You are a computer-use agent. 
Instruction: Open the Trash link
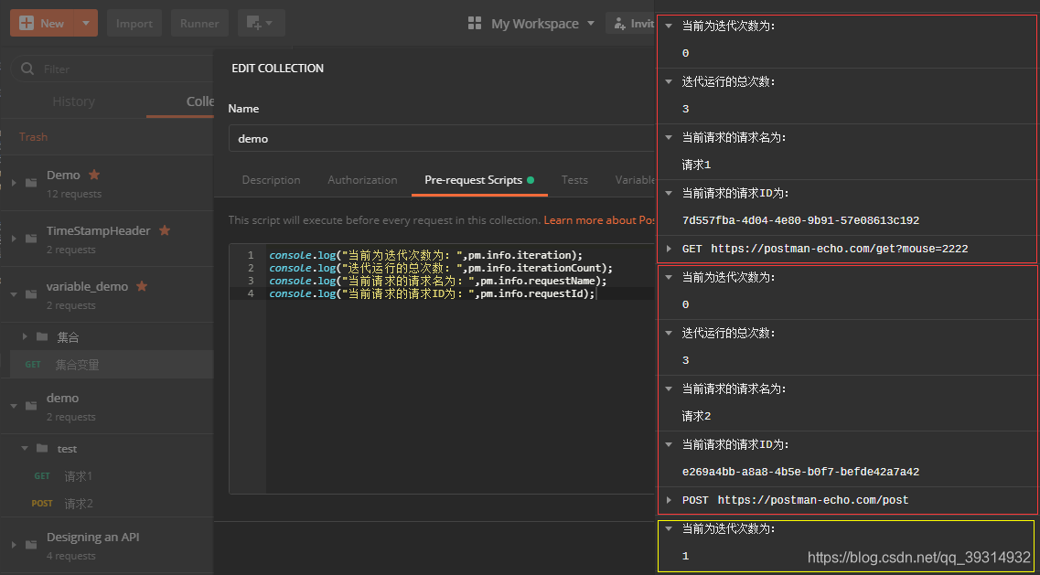pyautogui.click(x=33, y=136)
